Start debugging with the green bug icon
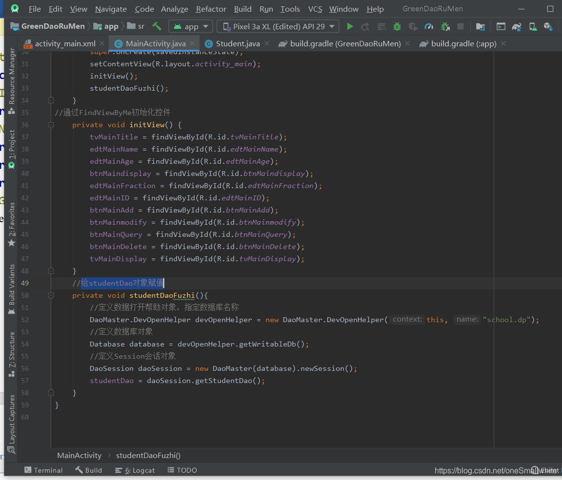This screenshot has width=562, height=480. coord(397,26)
